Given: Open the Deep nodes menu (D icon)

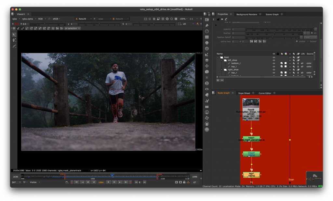Looking at the screenshot, I should click(207, 83).
